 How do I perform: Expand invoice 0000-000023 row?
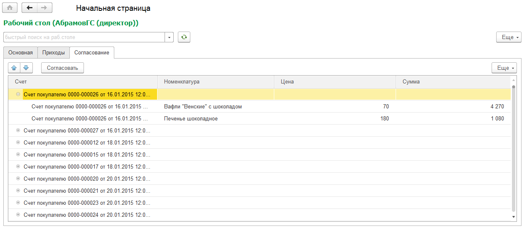coord(18,203)
